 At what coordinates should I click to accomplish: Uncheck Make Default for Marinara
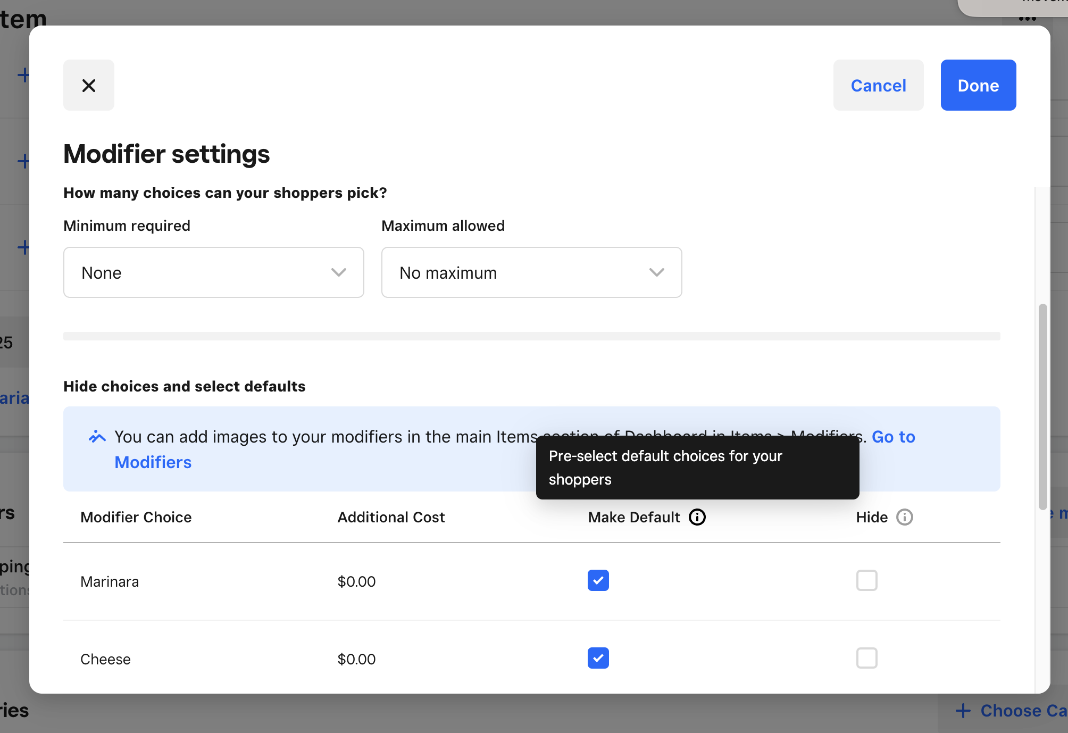coord(598,580)
